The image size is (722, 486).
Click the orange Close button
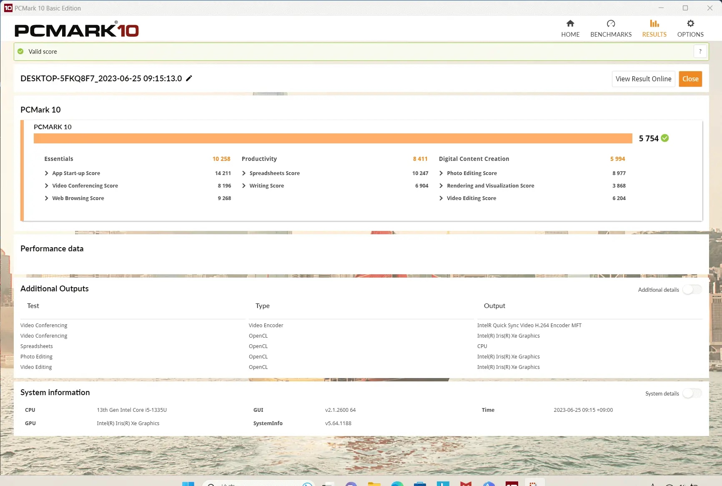(x=690, y=79)
